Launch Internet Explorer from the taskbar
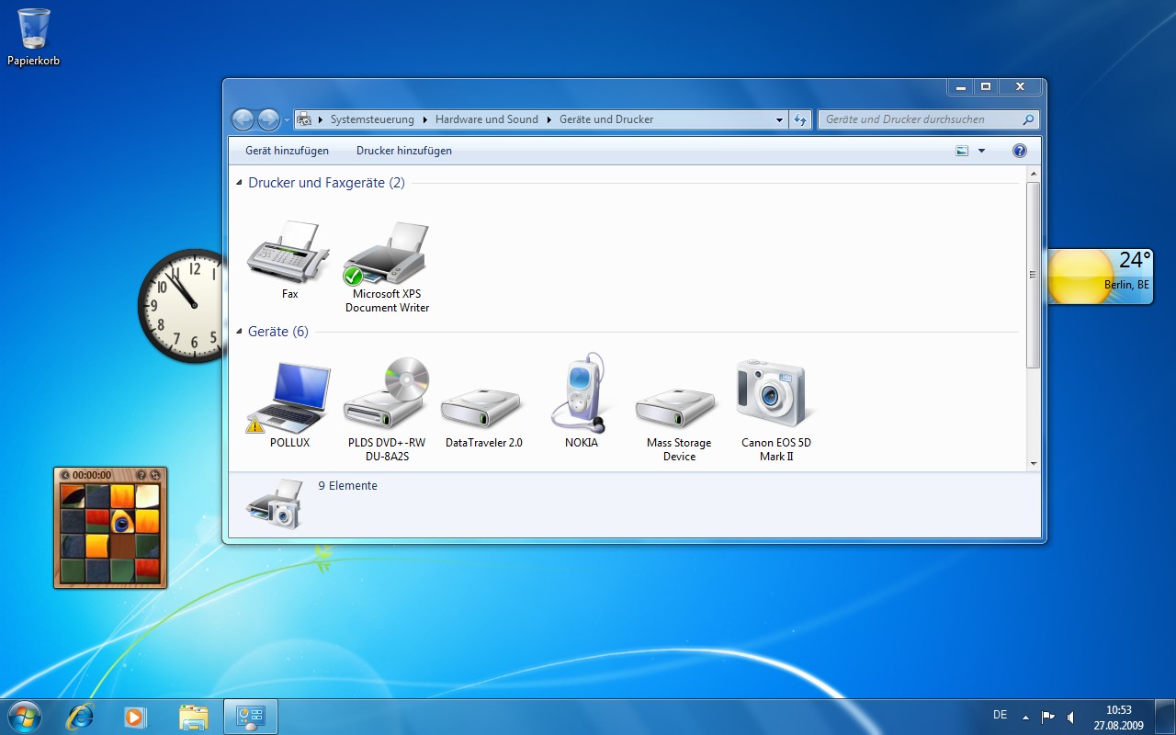1176x735 pixels. coord(80,716)
